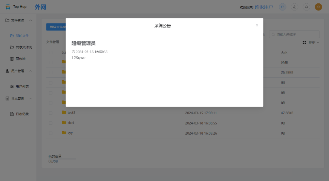Click the 回收站 trash icon
329x181 pixels.
pyautogui.click(x=12, y=59)
